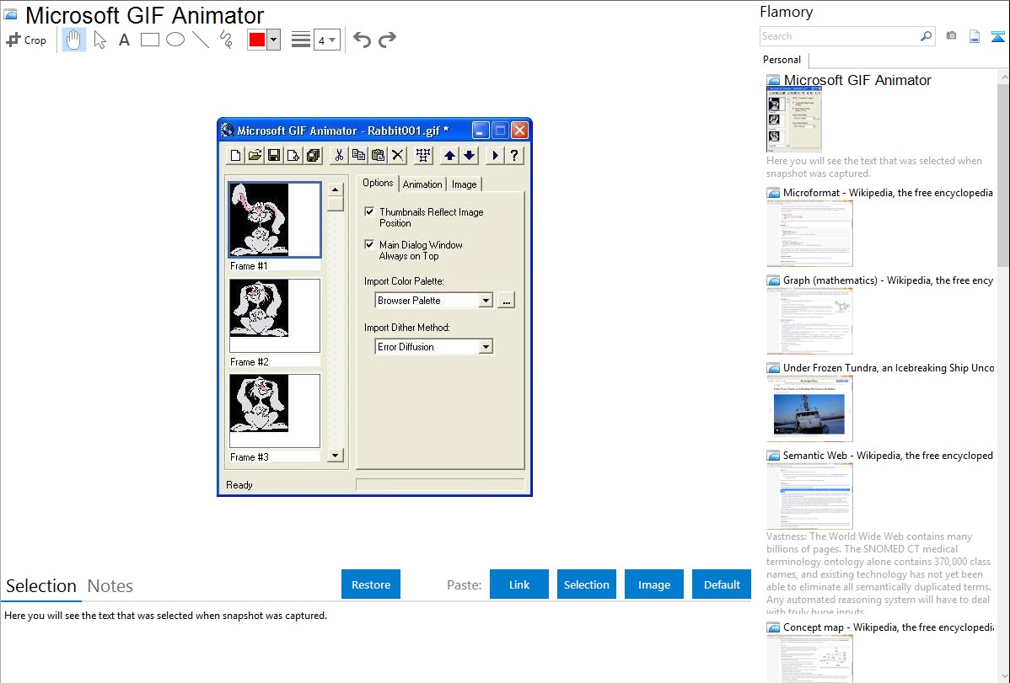Click the frame list scroll down arrow
The image size is (1010, 683).
335,455
